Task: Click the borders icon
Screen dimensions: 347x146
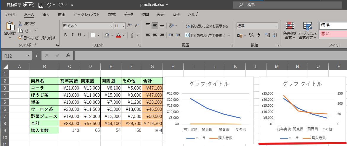Action: click(93, 35)
